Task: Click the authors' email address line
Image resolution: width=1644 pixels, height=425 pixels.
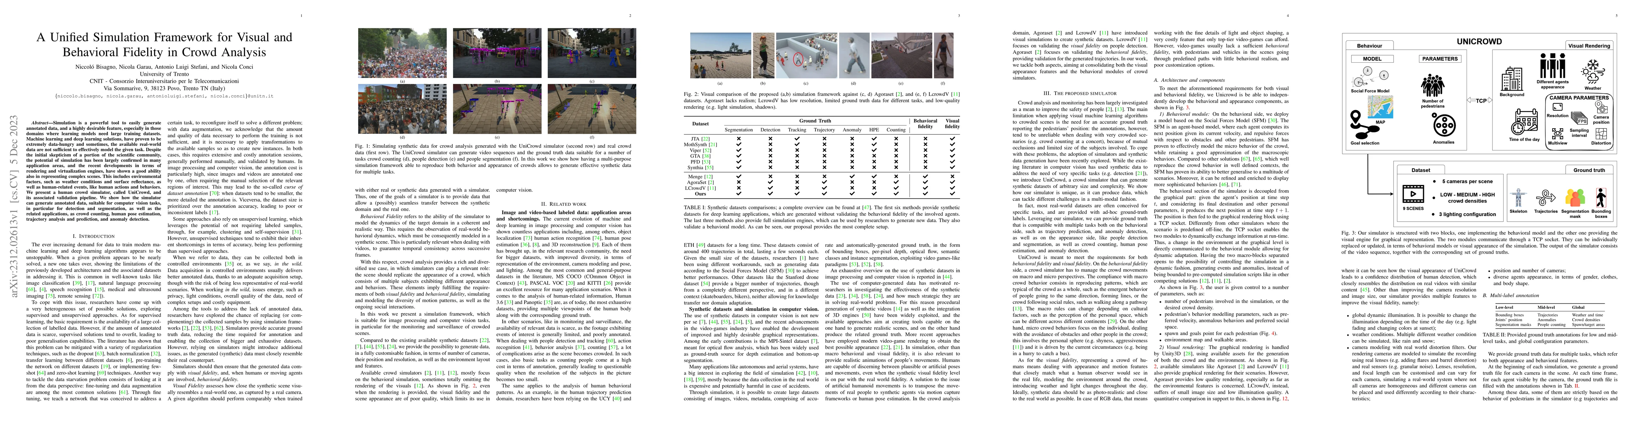Action: 164,96
